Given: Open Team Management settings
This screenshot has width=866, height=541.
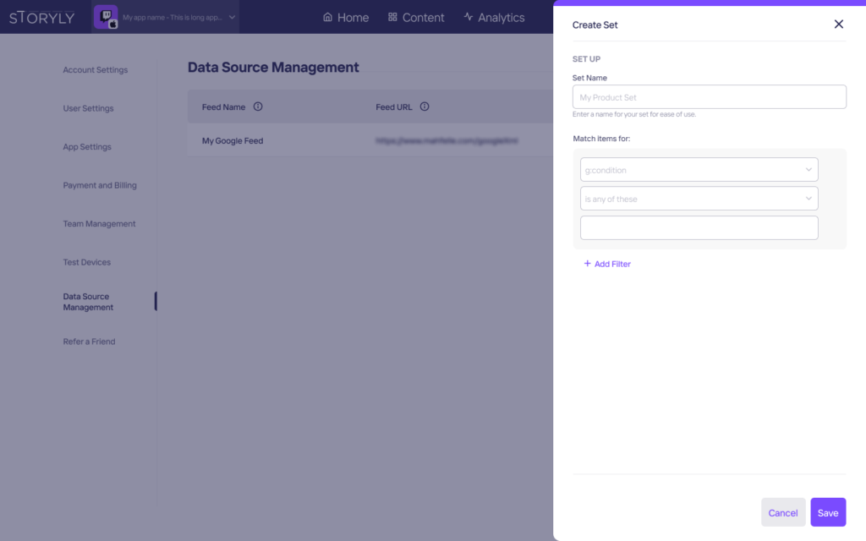Looking at the screenshot, I should (x=99, y=224).
